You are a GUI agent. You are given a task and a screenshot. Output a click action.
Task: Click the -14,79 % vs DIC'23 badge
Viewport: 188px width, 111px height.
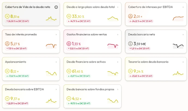[x=79, y=21]
